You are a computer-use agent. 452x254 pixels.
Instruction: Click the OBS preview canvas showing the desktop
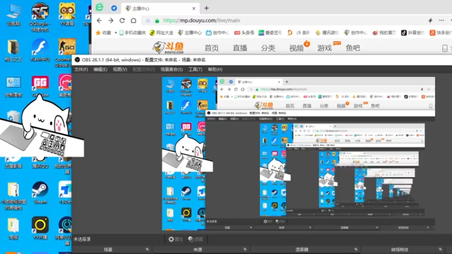point(298,154)
